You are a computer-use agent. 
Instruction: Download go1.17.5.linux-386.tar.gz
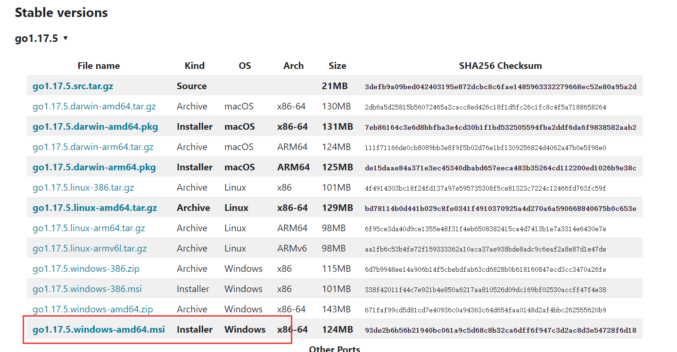pyautogui.click(x=83, y=188)
